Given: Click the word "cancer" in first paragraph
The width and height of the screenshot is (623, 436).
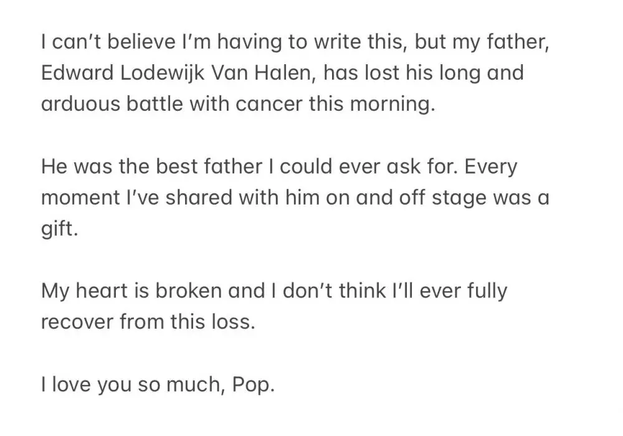Looking at the screenshot, I should tap(272, 104).
